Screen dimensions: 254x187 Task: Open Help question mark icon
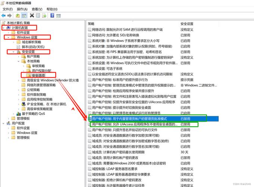coord(52,16)
